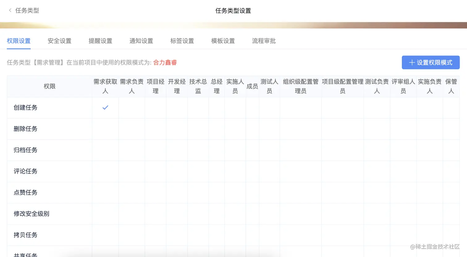Image resolution: width=467 pixels, height=257 pixels.
Task: Click the 测试人员 column header
Action: [269, 86]
